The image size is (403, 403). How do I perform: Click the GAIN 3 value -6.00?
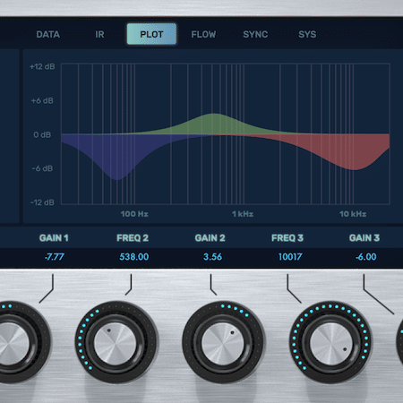(x=366, y=257)
